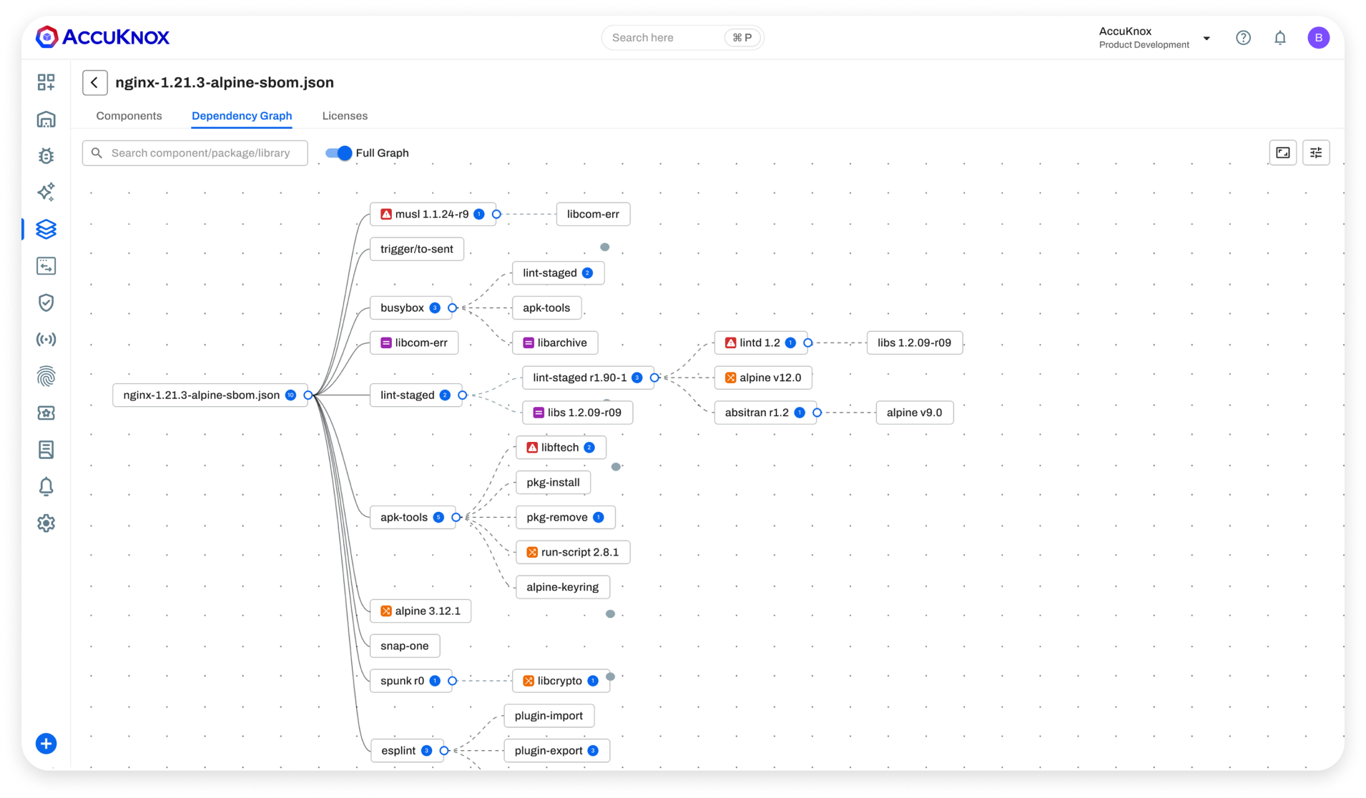
Task: Open the bug issues icon in sidebar
Action: click(x=46, y=156)
